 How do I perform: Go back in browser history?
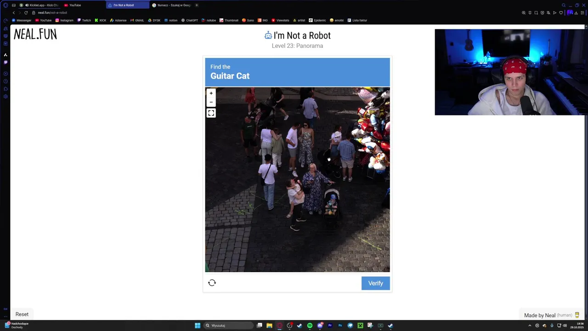point(13,12)
